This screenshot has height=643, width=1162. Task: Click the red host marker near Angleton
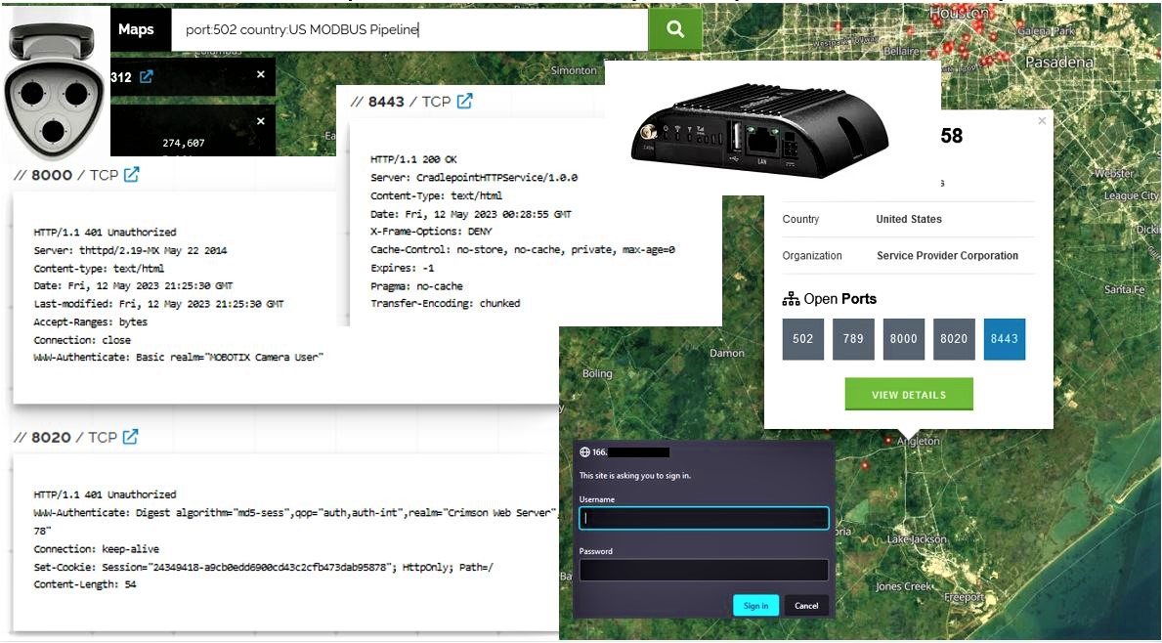tap(888, 440)
